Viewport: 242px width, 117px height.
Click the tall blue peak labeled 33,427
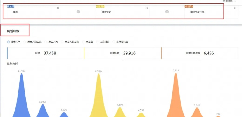tap(21, 94)
